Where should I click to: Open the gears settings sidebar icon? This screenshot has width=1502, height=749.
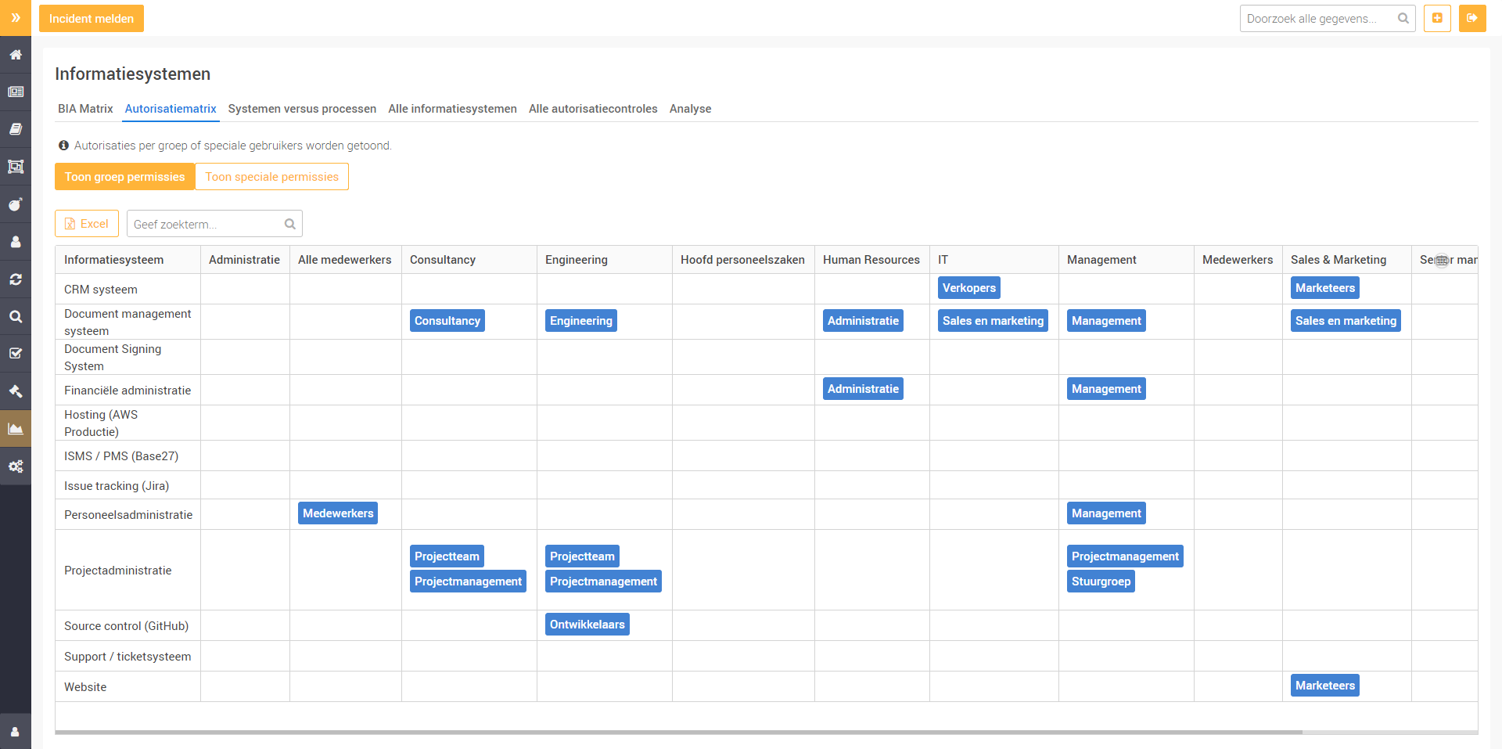click(16, 466)
